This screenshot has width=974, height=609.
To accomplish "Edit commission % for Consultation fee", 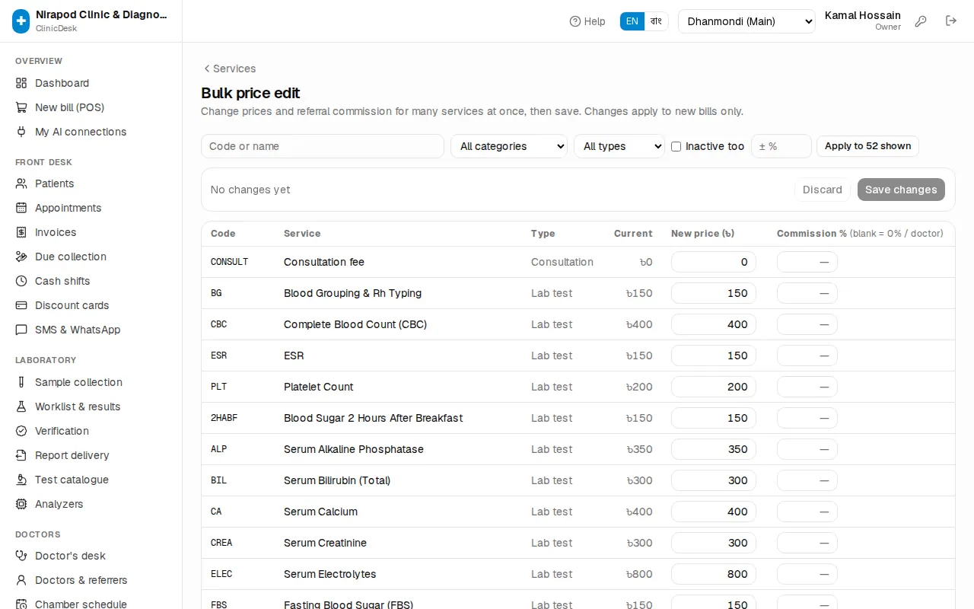I will coord(807,262).
